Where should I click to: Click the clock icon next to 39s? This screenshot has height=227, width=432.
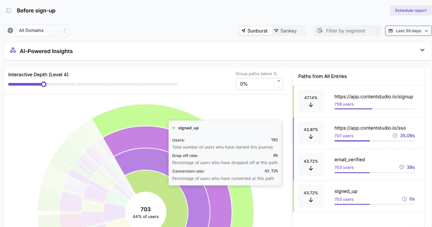(x=402, y=167)
